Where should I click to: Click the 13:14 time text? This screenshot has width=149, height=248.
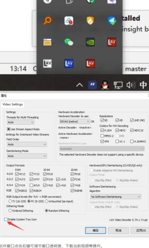pos(18,69)
